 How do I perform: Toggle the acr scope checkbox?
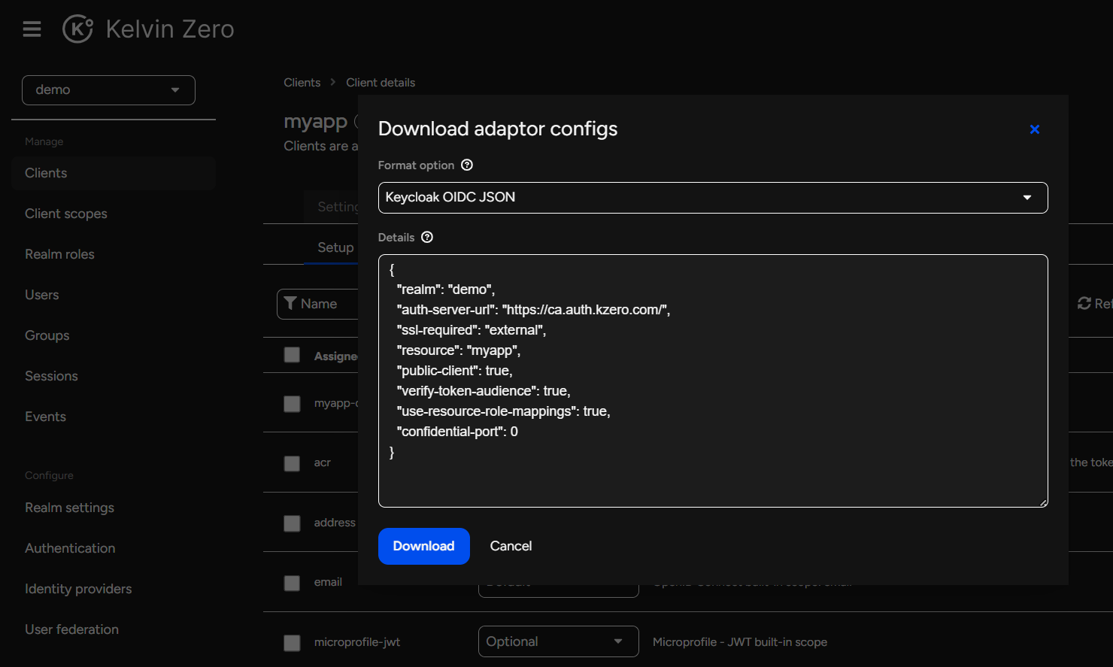(292, 463)
